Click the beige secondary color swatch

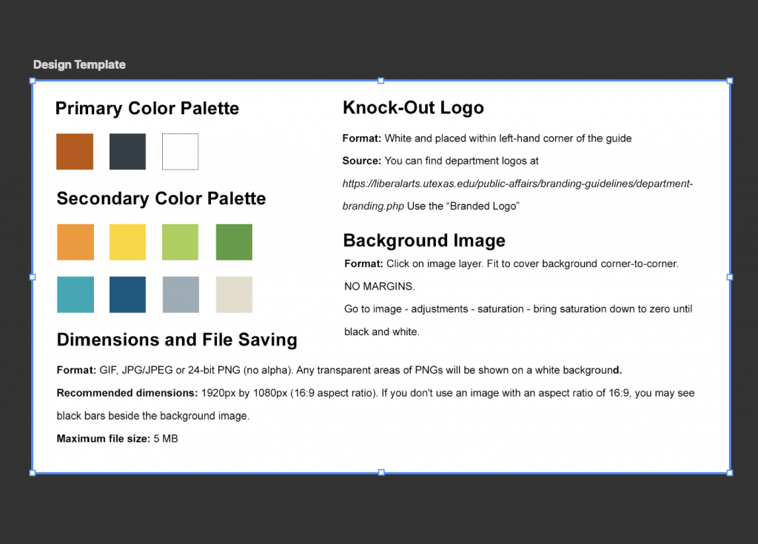pyautogui.click(x=234, y=295)
